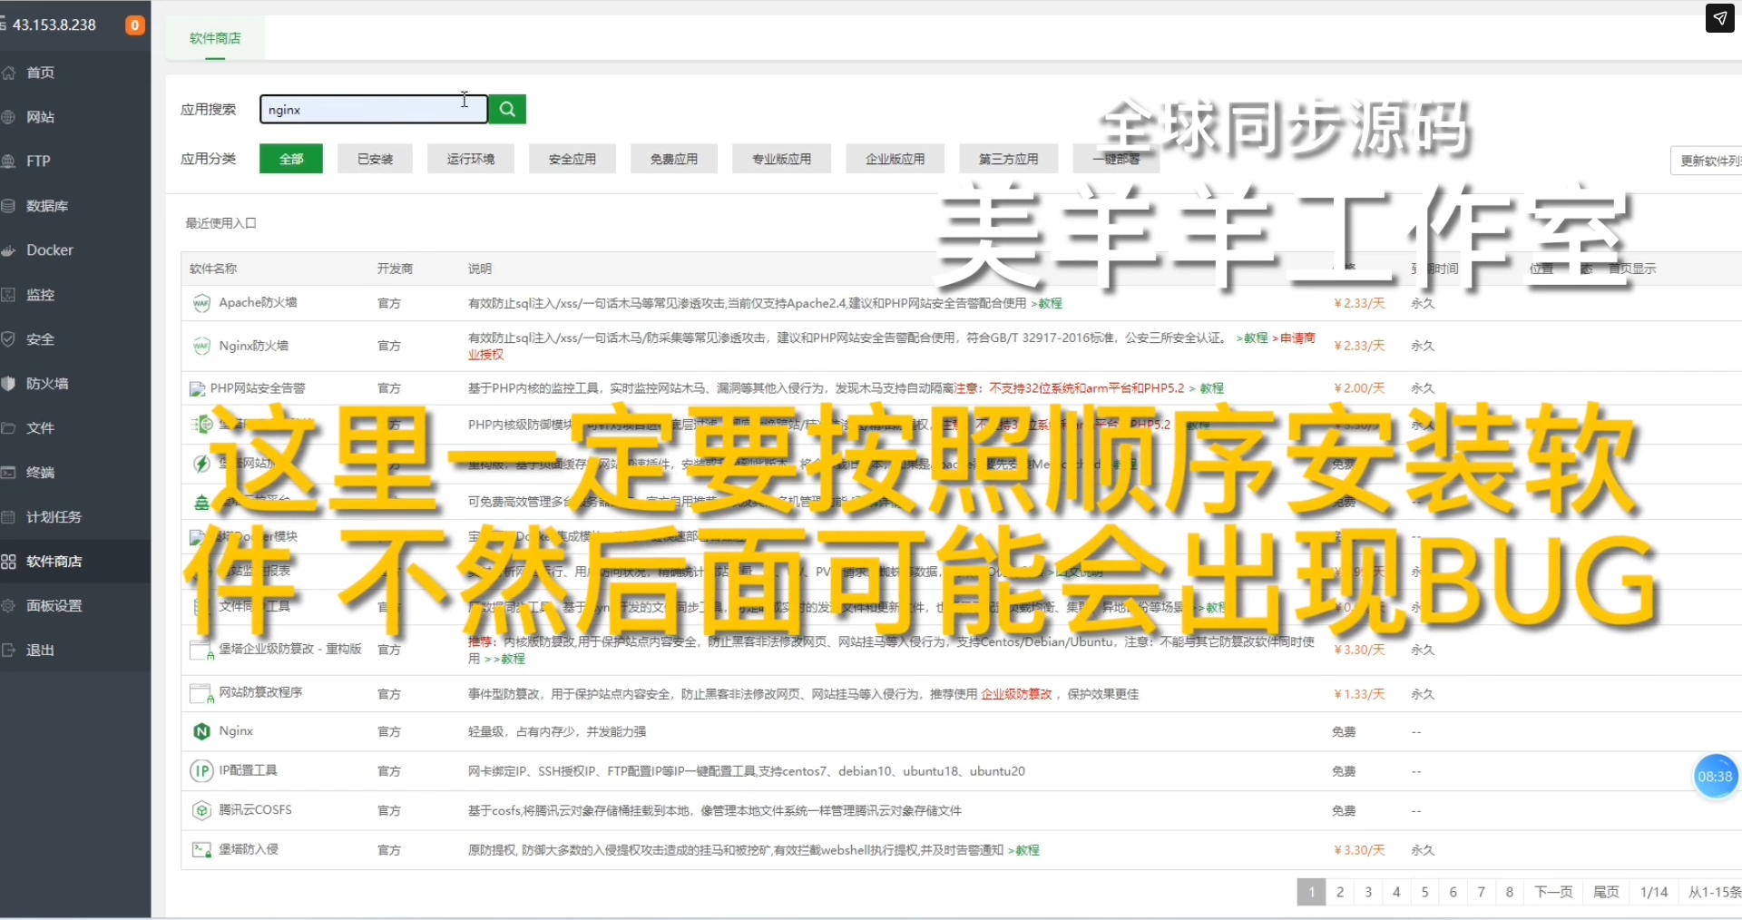Click the orange notification badge

134,25
